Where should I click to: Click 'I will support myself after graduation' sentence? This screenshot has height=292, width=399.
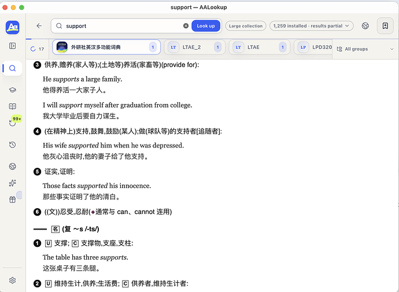tap(117, 105)
